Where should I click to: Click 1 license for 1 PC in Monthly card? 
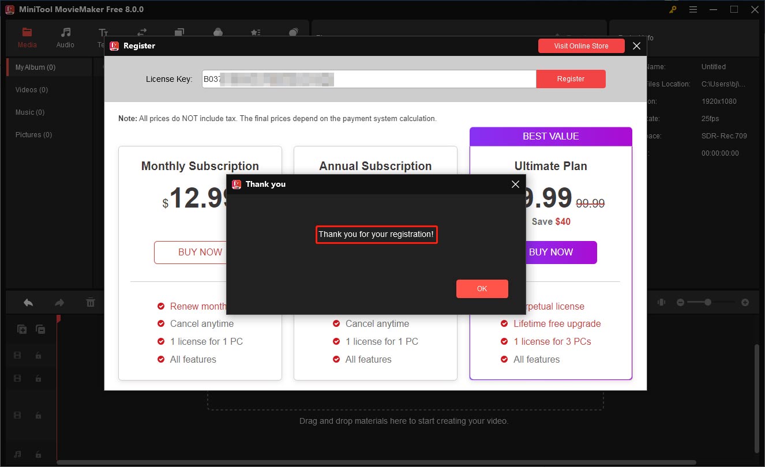(x=207, y=342)
